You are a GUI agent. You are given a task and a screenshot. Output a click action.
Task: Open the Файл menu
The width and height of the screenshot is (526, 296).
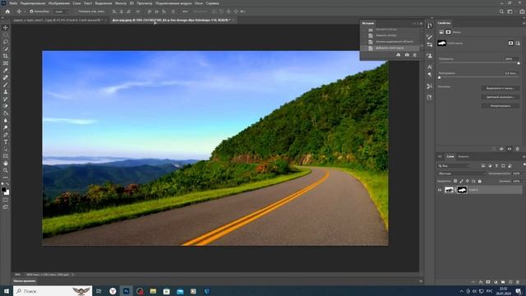pyautogui.click(x=13, y=3)
